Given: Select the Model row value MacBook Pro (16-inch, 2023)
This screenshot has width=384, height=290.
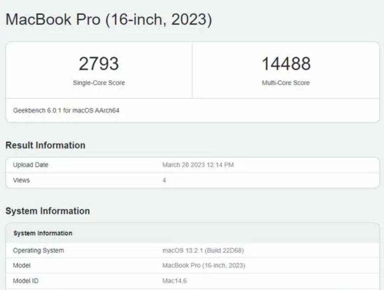Looking at the screenshot, I should (x=204, y=265).
